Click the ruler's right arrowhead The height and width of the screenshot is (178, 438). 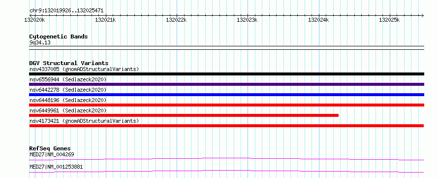422,15
